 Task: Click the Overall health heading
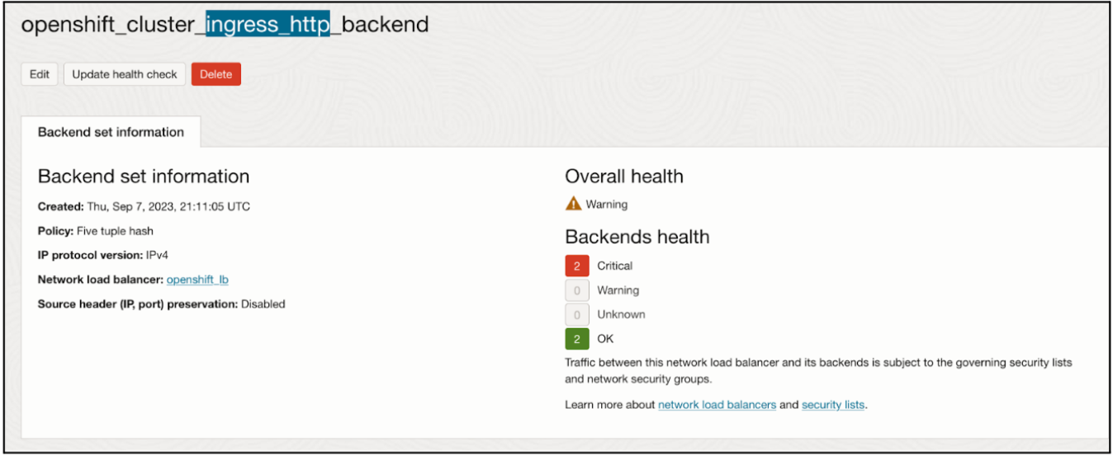624,176
